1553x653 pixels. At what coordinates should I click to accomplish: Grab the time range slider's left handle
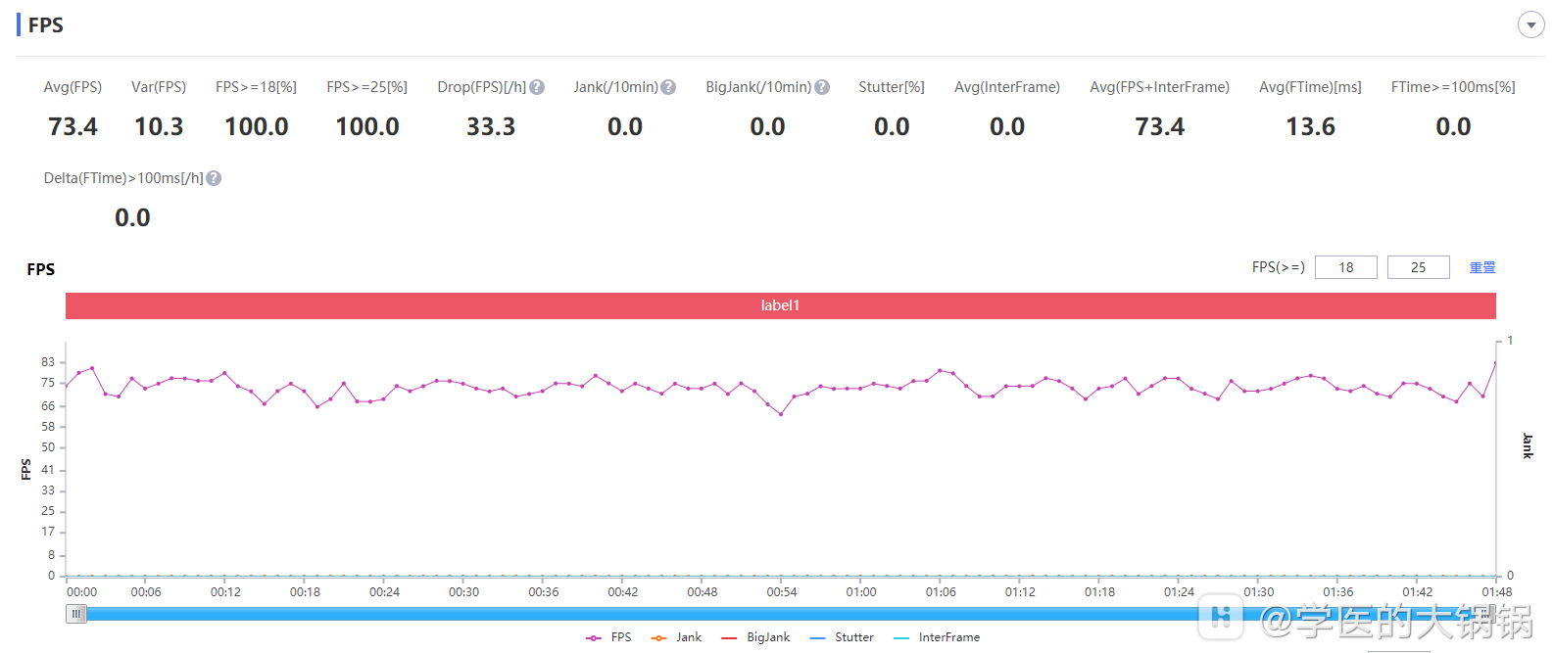[76, 614]
